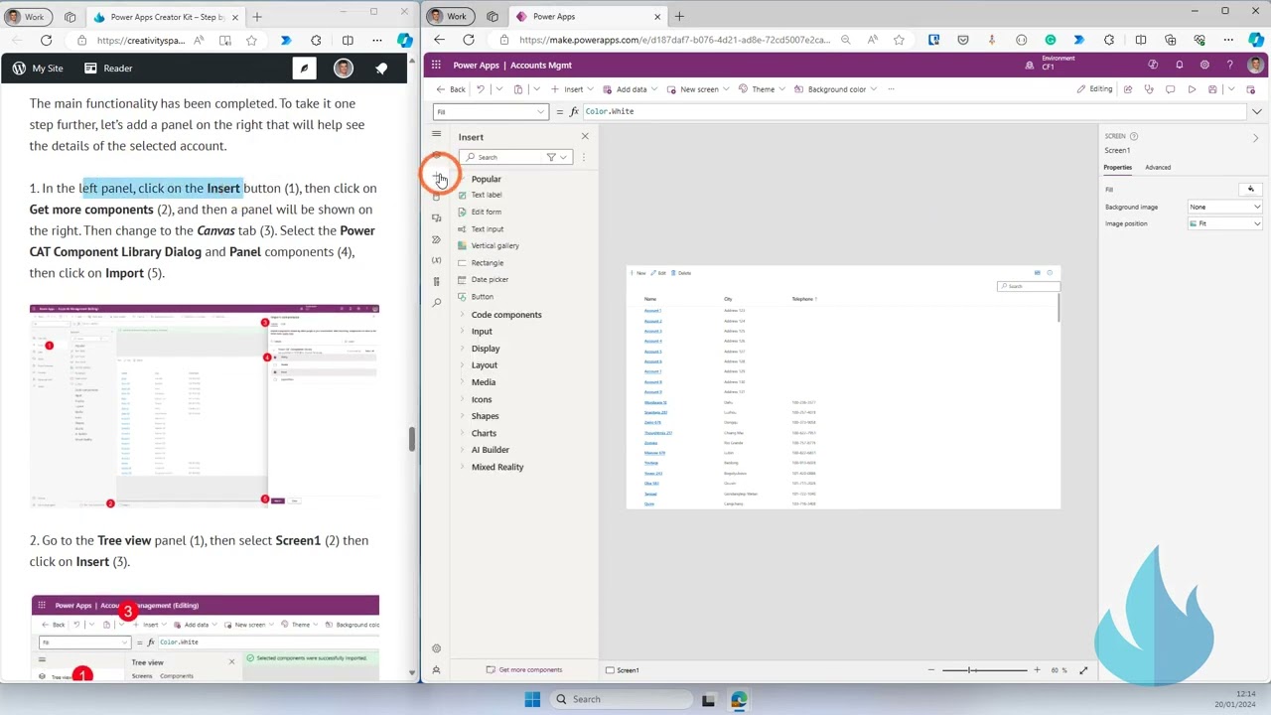Zoom in the canvas with the plus button
The width and height of the screenshot is (1271, 715).
(1037, 670)
